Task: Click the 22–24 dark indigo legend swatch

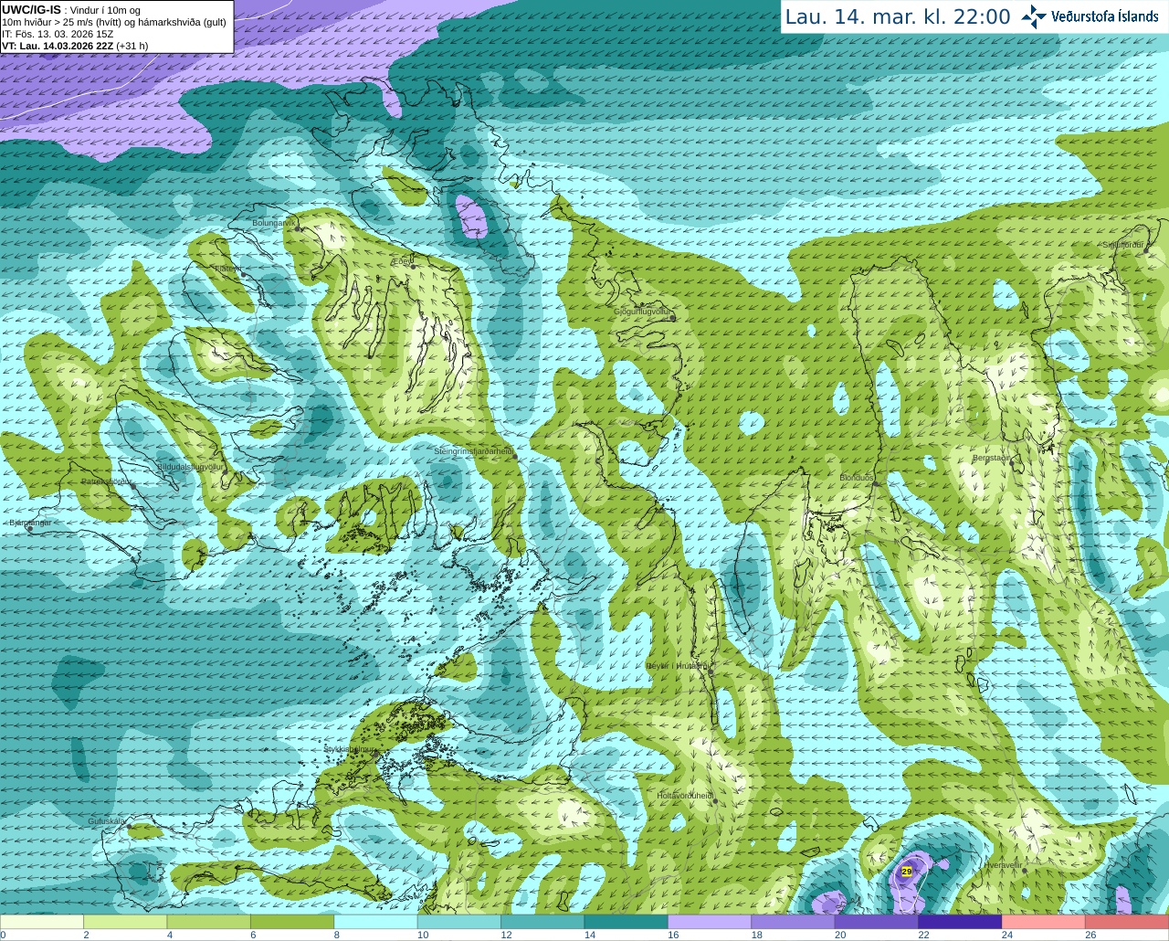Action: point(961,922)
